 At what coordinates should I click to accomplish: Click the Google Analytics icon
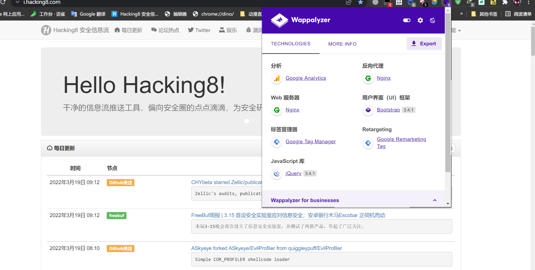point(277,78)
